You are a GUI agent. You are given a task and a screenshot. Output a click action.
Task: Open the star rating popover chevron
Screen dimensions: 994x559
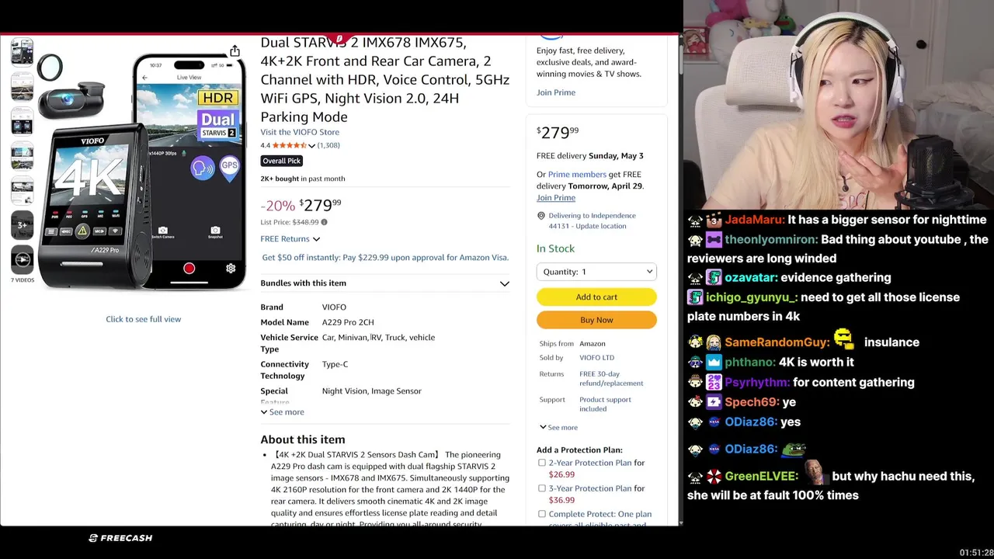(311, 146)
